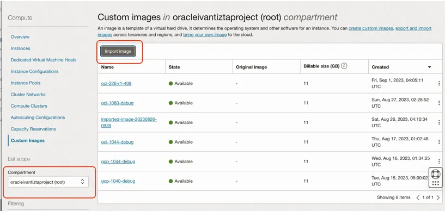This screenshot has height=211, width=445.
Task: Open Cluster Networks
Action: 28,94
